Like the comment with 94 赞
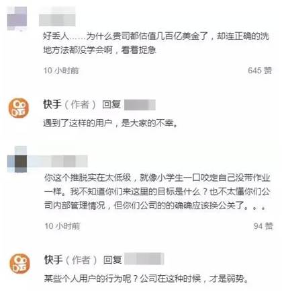This screenshot has width=282, height=294. 263,226
